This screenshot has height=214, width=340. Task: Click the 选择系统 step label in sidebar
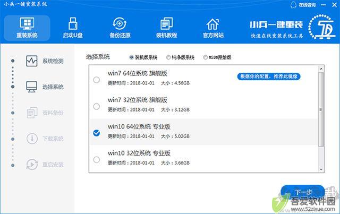tap(53, 87)
